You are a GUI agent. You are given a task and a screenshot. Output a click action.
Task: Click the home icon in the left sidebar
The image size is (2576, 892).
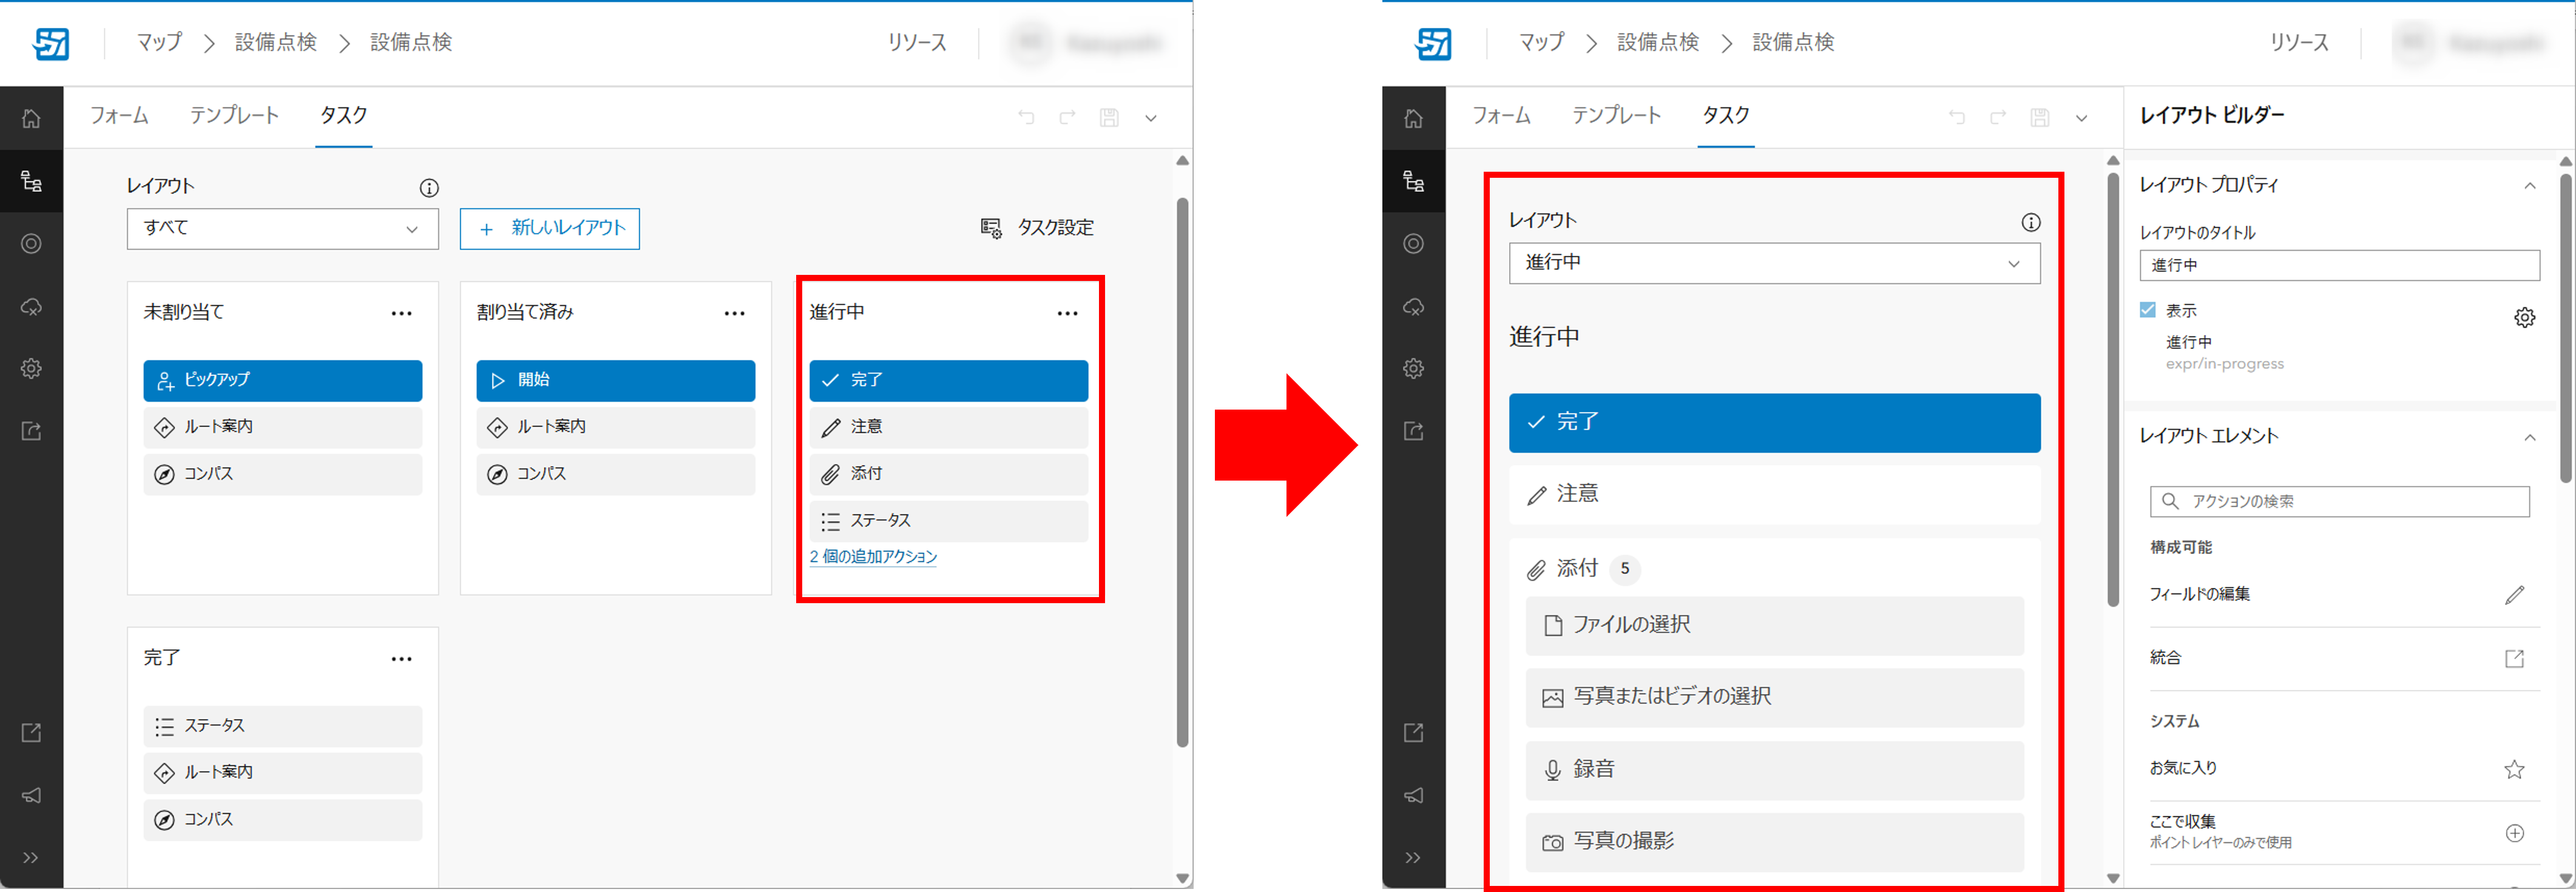tap(31, 118)
